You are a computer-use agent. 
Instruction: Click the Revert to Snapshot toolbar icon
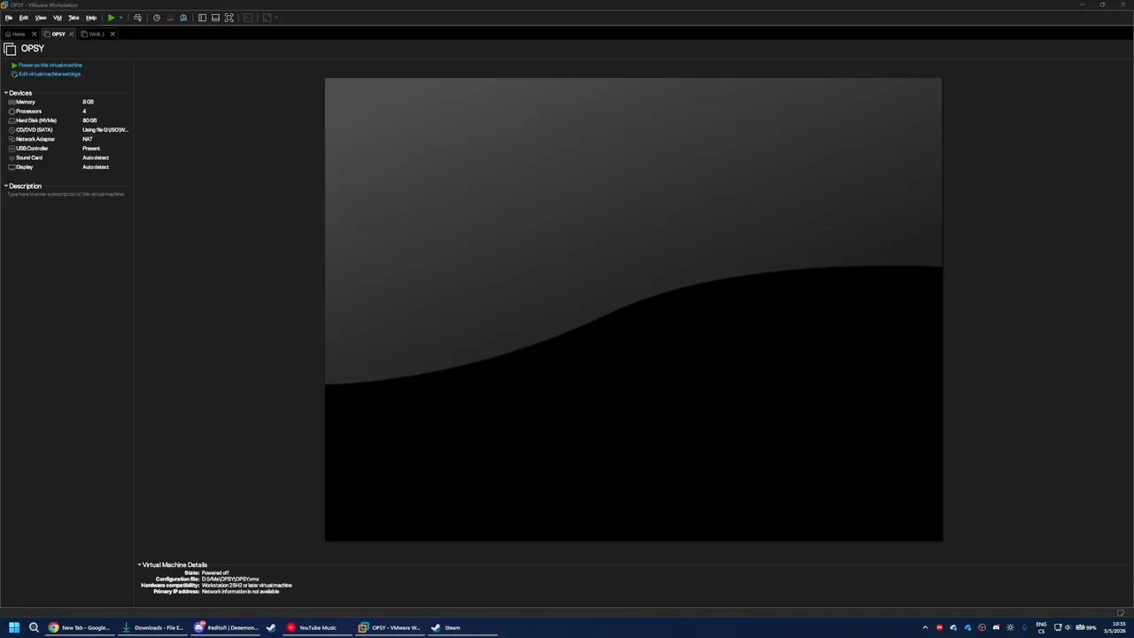pos(170,18)
